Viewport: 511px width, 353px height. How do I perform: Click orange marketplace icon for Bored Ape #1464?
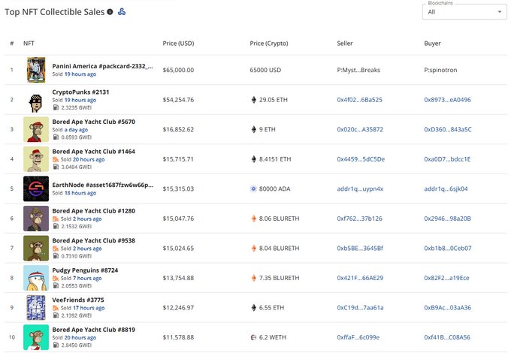pos(56,159)
